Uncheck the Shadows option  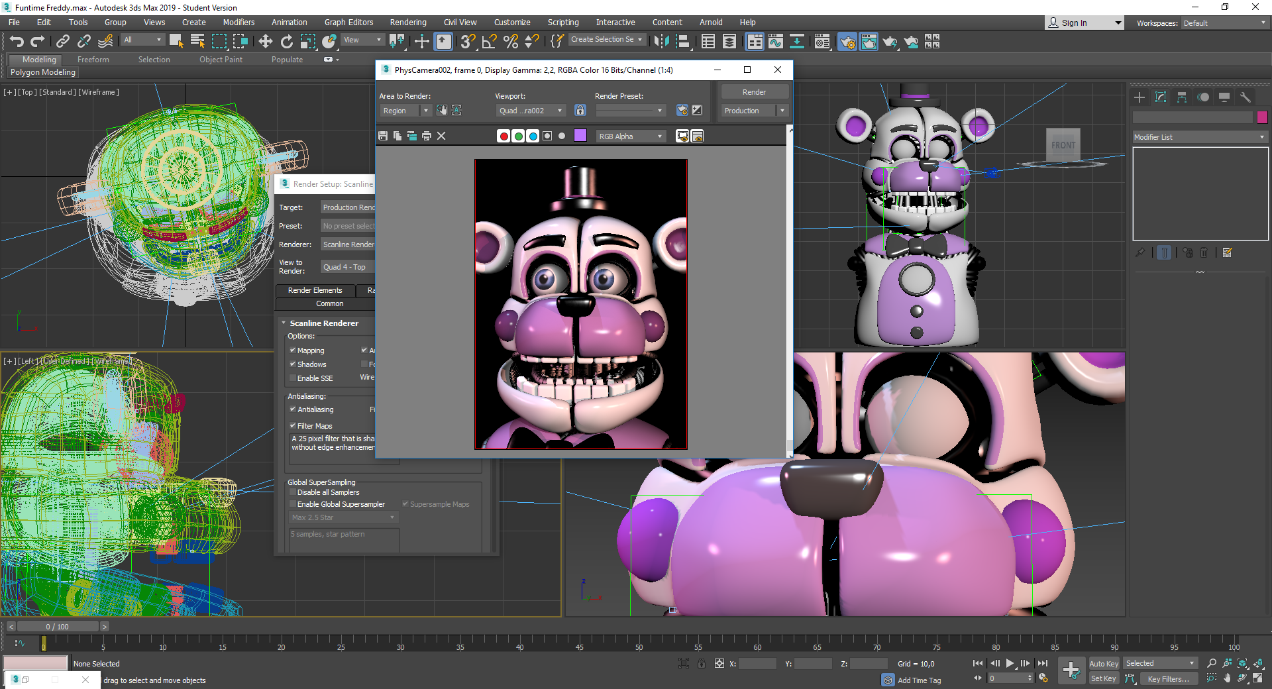[x=292, y=364]
